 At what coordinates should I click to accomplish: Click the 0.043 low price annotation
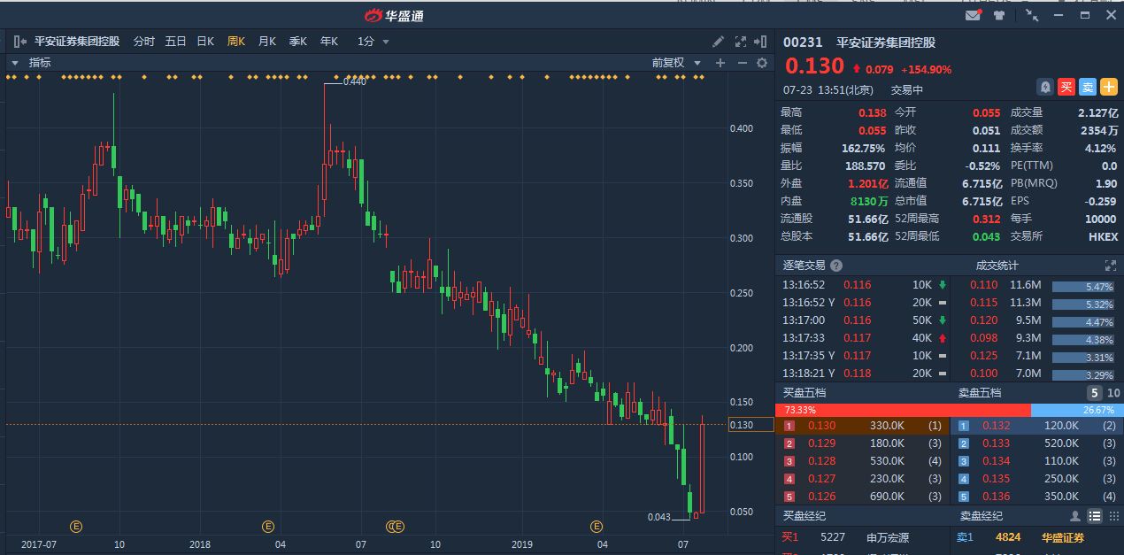[x=659, y=517]
